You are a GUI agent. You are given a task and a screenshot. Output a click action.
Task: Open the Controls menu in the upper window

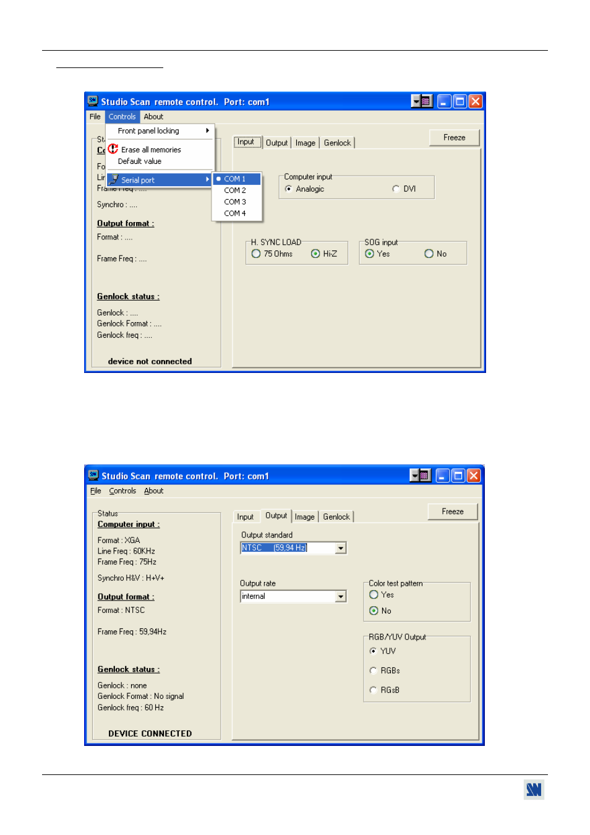click(122, 116)
